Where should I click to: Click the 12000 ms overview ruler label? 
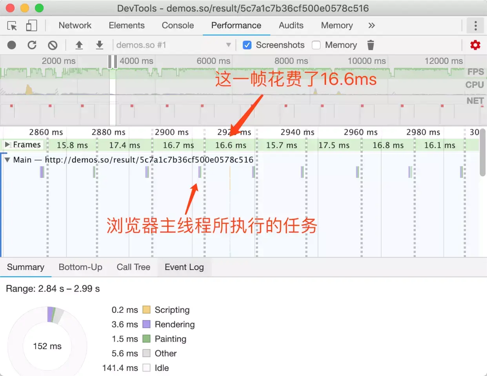443,61
